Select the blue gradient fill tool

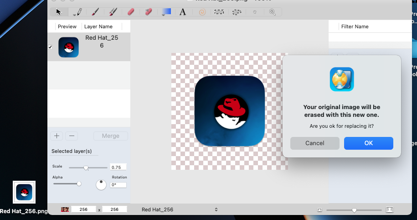(x=166, y=11)
